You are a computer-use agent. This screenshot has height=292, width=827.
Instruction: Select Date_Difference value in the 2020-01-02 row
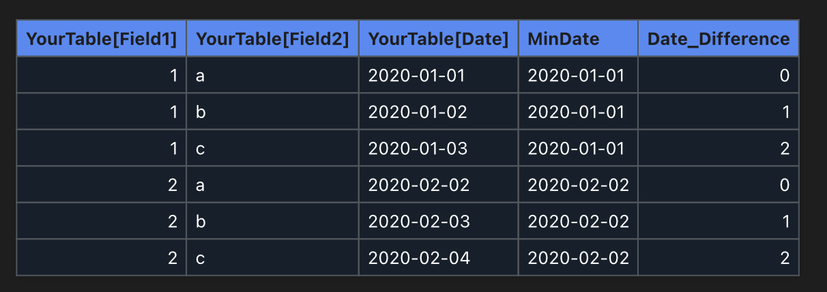785,112
